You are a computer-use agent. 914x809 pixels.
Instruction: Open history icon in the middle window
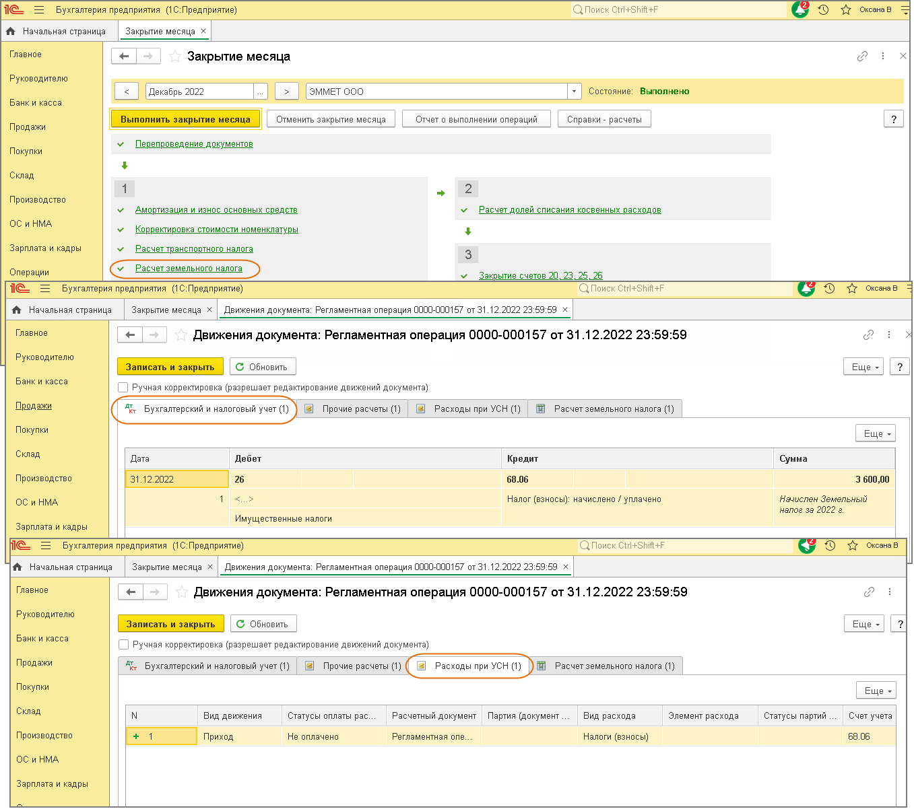(829, 289)
